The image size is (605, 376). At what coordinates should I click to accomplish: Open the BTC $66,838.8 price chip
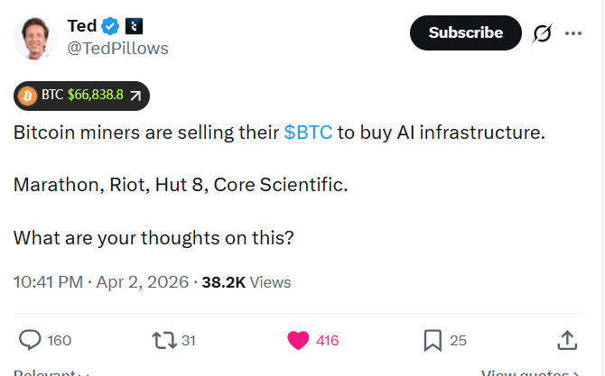[x=81, y=95]
